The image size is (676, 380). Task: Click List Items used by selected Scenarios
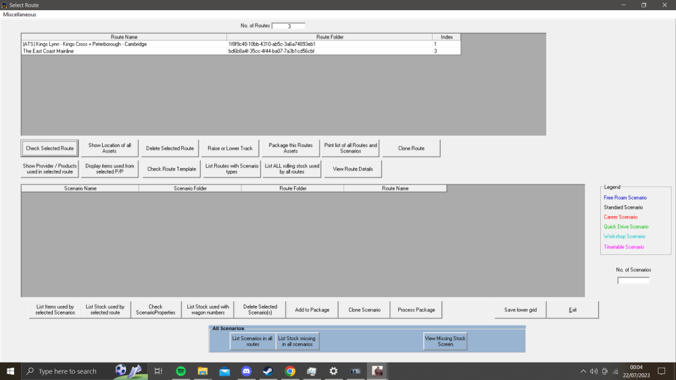click(55, 310)
